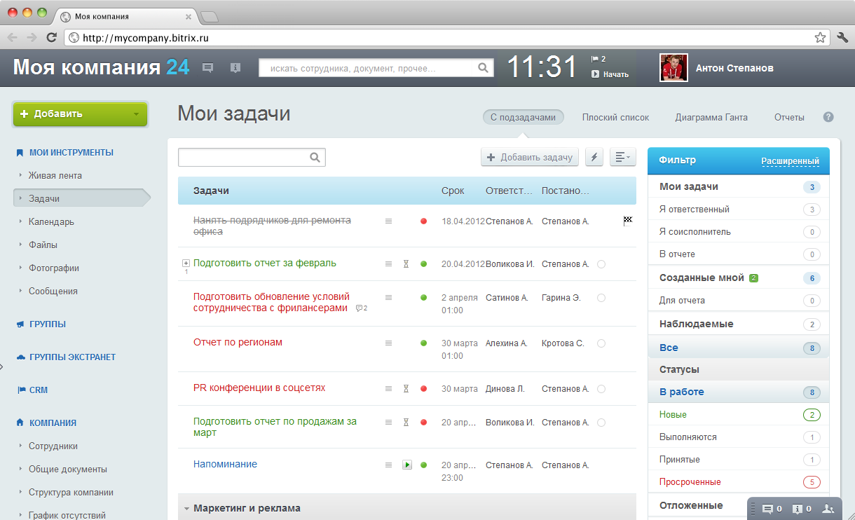The width and height of the screenshot is (855, 520).
Task: Expand subtasks of Подготовить отчет за февраль
Action: pos(186,264)
